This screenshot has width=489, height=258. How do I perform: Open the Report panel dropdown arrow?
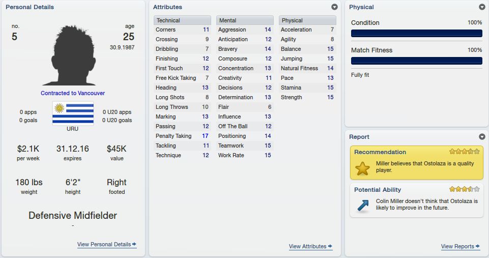pos(482,137)
